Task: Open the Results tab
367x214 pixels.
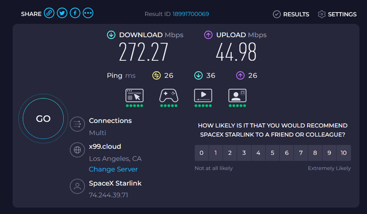Action: 291,14
